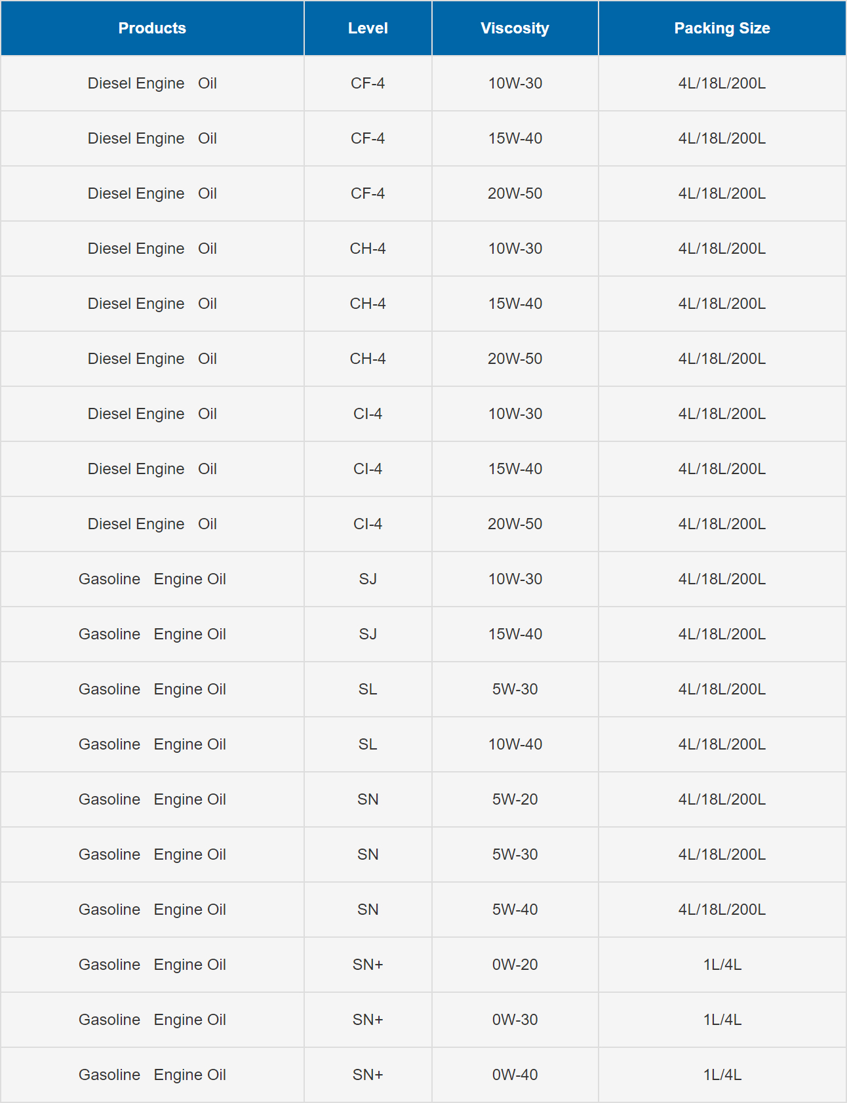Select Gasoline Engine Oil in 0W-40 row
847x1103 pixels.
(152, 1075)
